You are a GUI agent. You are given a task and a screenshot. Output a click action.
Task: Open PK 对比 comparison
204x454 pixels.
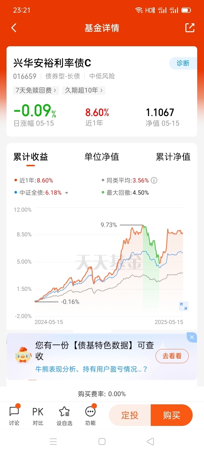click(38, 415)
